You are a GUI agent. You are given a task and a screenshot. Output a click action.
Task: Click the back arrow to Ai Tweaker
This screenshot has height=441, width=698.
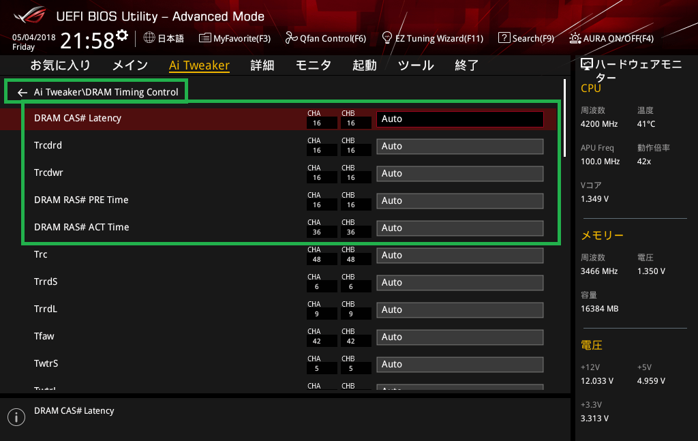[x=22, y=93]
